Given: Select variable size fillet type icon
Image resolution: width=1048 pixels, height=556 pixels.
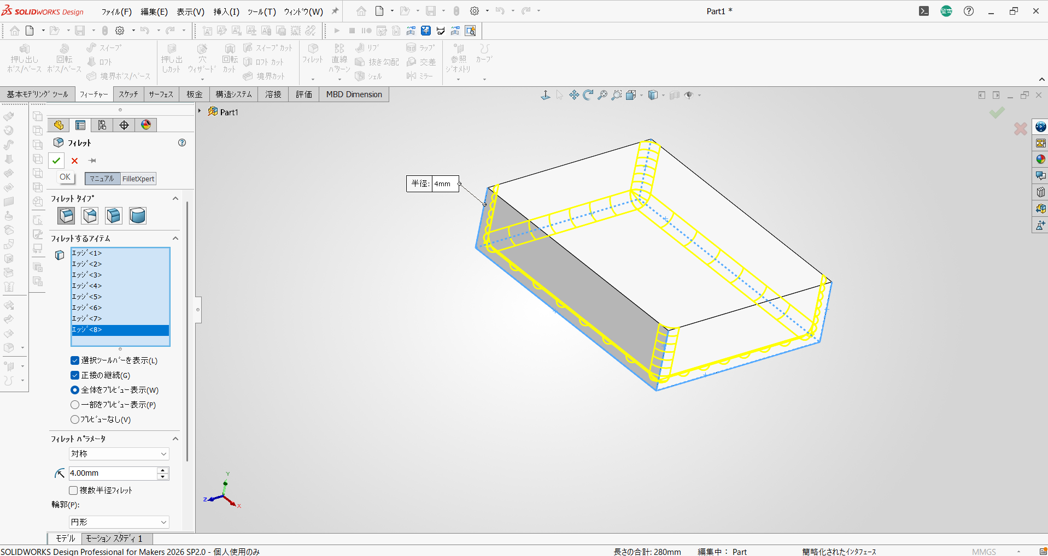Looking at the screenshot, I should 90,216.
